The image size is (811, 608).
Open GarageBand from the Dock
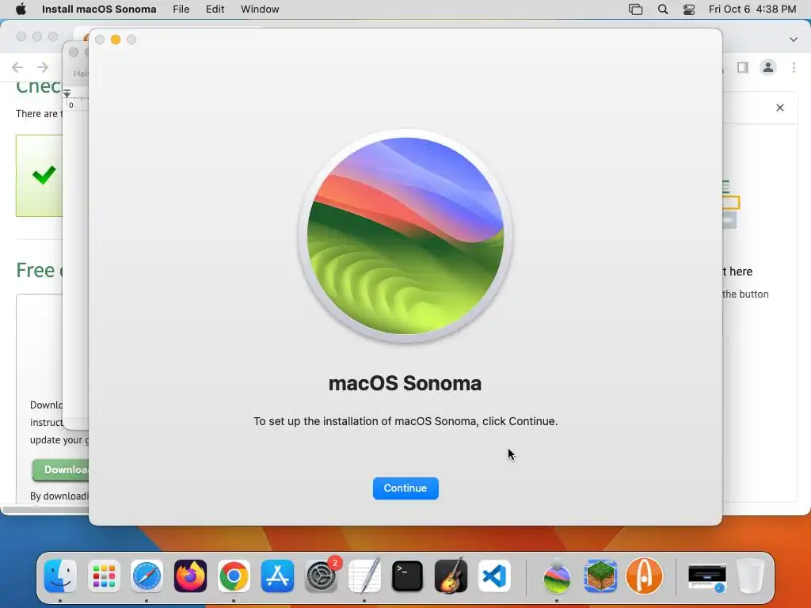pos(451,576)
